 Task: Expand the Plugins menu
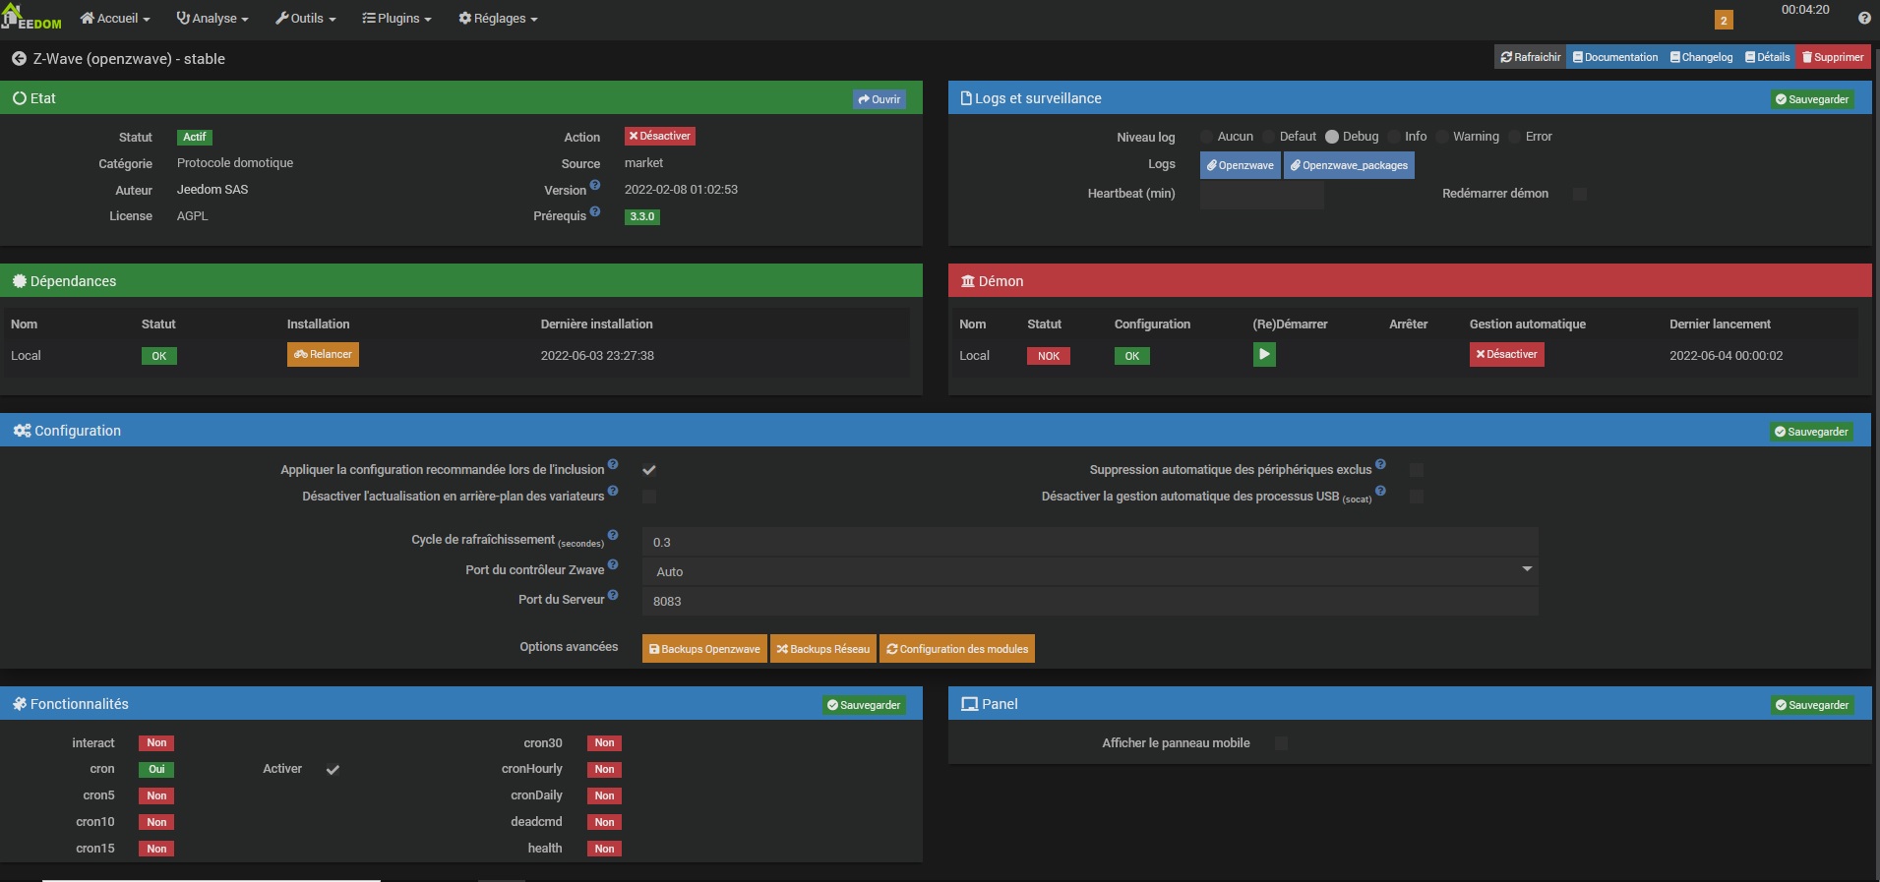point(396,18)
